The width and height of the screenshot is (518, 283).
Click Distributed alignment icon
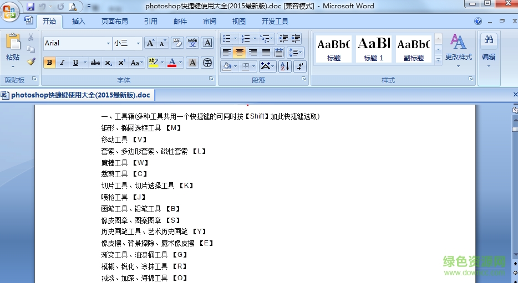pyautogui.click(x=279, y=53)
